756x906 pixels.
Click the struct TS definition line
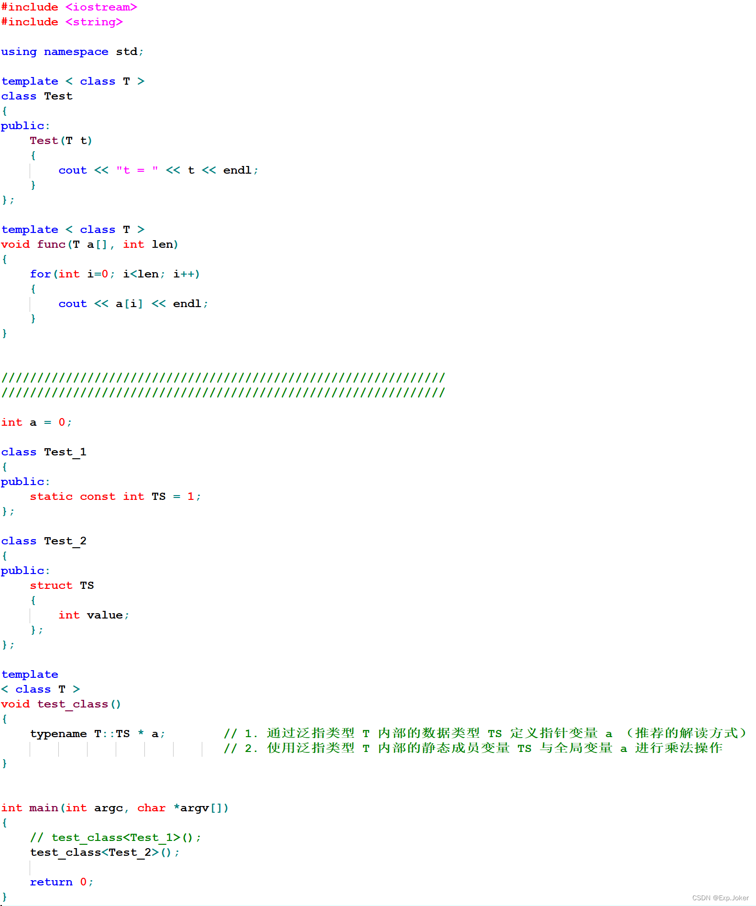[x=62, y=586]
